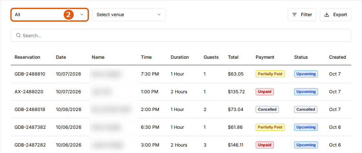Click time 2:00 PM
The image size is (362, 153).
tap(150, 109)
